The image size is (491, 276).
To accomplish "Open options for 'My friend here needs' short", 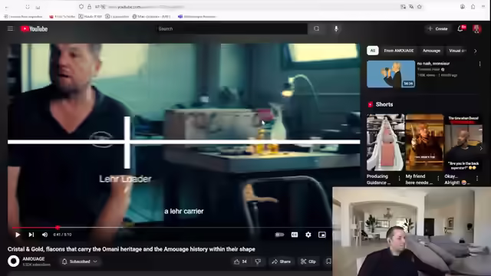I will coord(438,179).
